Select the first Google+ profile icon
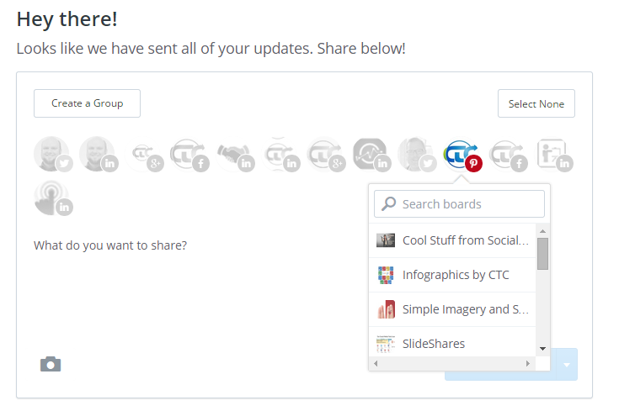The height and width of the screenshot is (411, 619). 144,155
